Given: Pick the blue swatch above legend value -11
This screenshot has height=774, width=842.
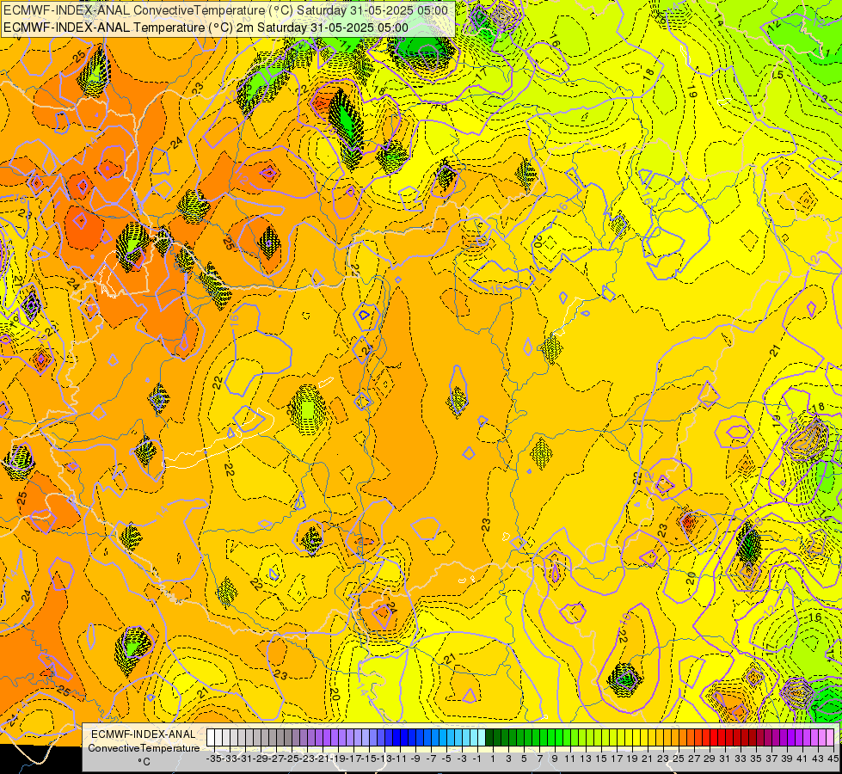Looking at the screenshot, I should 396,738.
